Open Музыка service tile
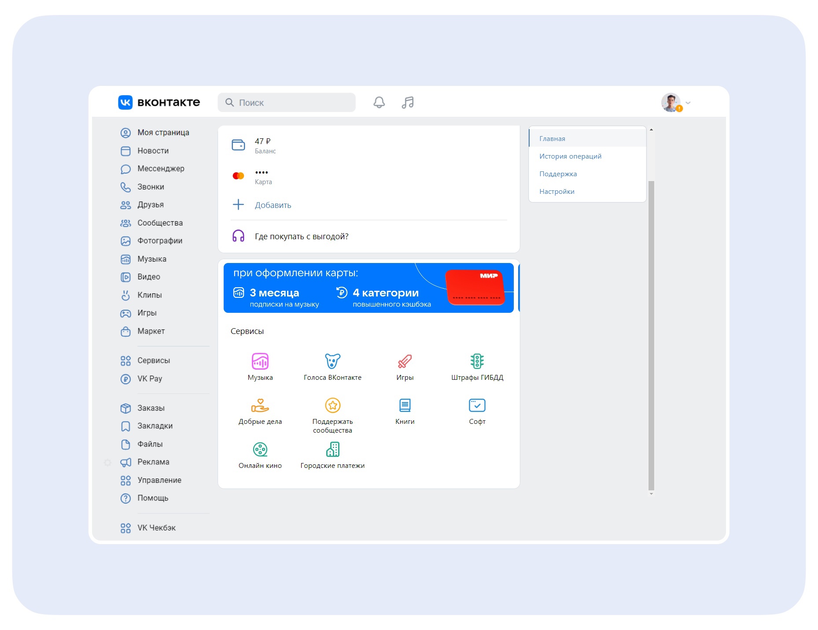818x630 pixels. pos(260,367)
